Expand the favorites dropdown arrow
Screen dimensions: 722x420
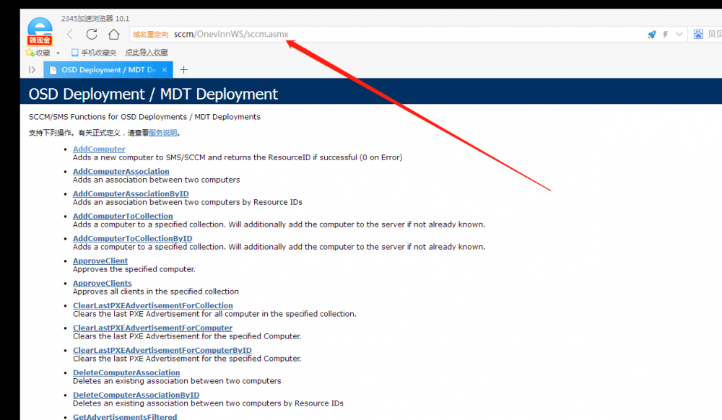[58, 53]
